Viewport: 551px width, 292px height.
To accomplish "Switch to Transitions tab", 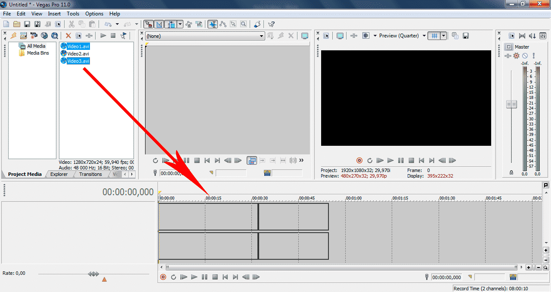I will pos(90,174).
